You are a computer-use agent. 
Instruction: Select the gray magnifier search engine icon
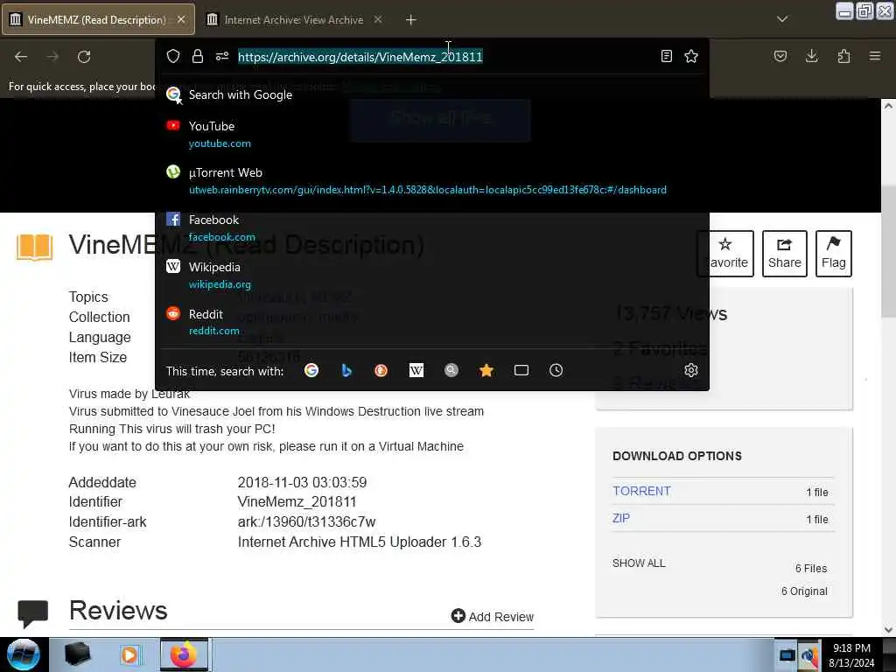(451, 370)
